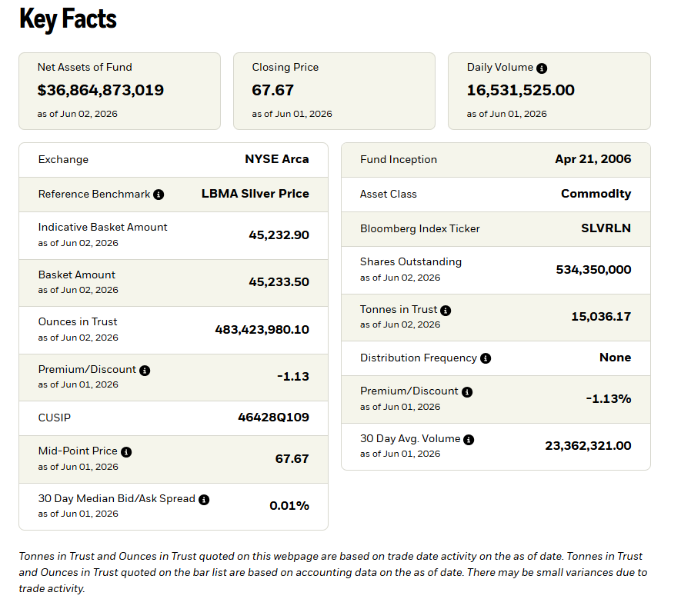This screenshot has height=599, width=681.
Task: Click the Indicative Basket Amount value 45,232.90
Action: click(x=279, y=235)
